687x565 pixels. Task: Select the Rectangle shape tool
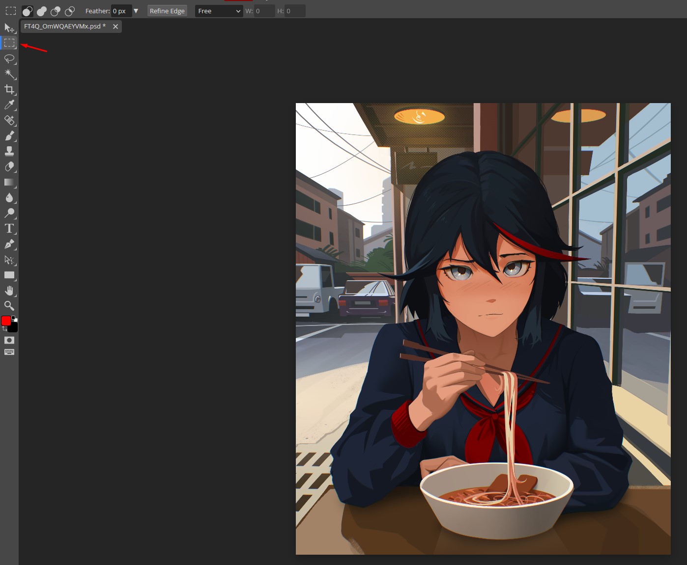[9, 275]
